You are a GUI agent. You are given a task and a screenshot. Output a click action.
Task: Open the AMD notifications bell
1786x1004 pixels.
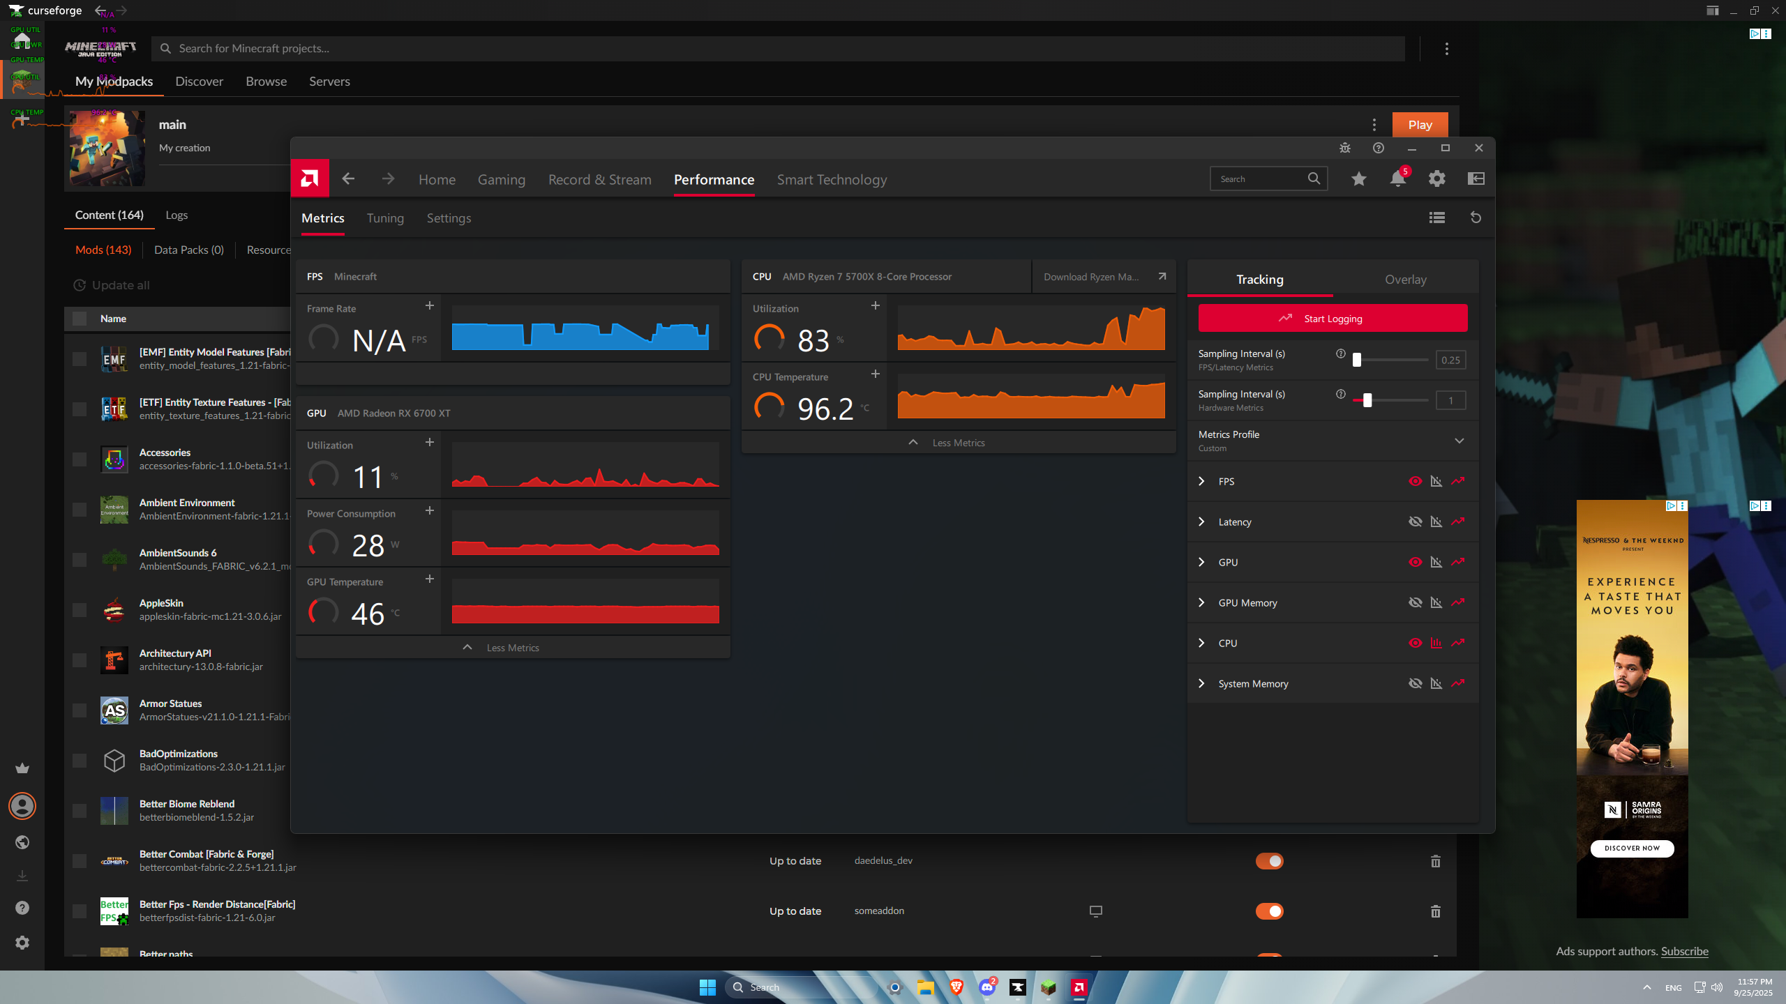(x=1397, y=179)
